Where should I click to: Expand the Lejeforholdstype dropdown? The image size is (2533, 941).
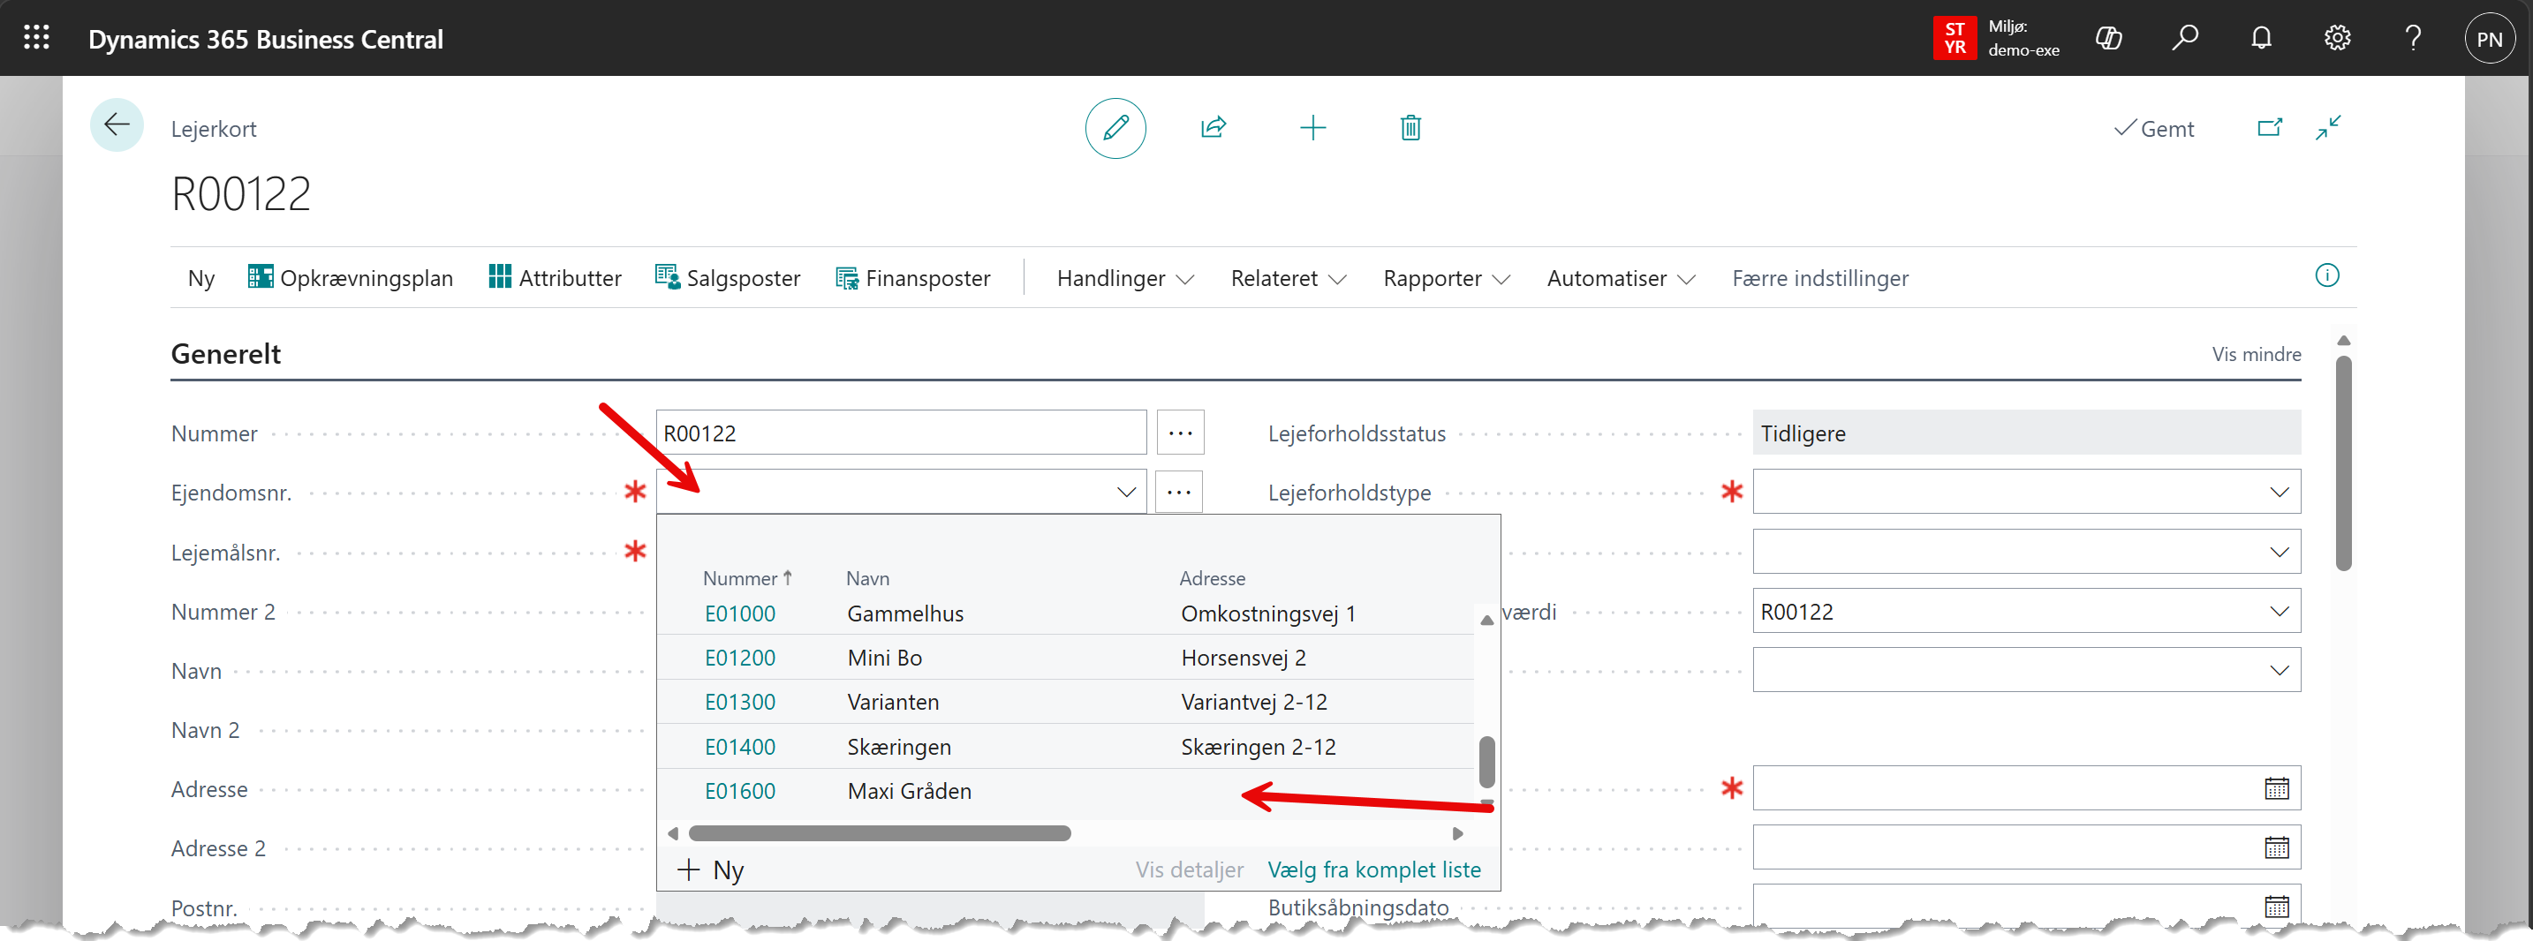pos(2279,492)
